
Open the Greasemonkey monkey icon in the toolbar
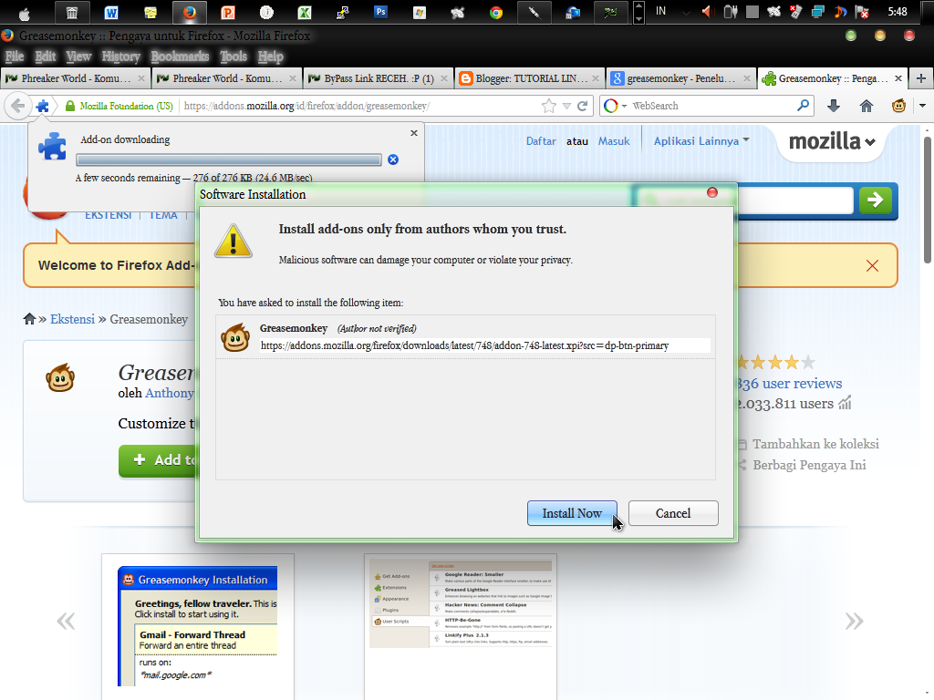(x=898, y=106)
